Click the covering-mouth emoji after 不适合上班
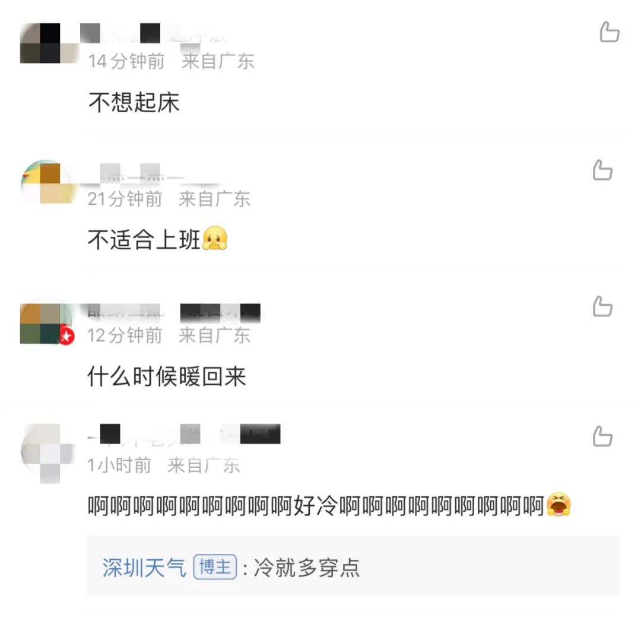Viewport: 641px width, 624px height. [x=215, y=239]
